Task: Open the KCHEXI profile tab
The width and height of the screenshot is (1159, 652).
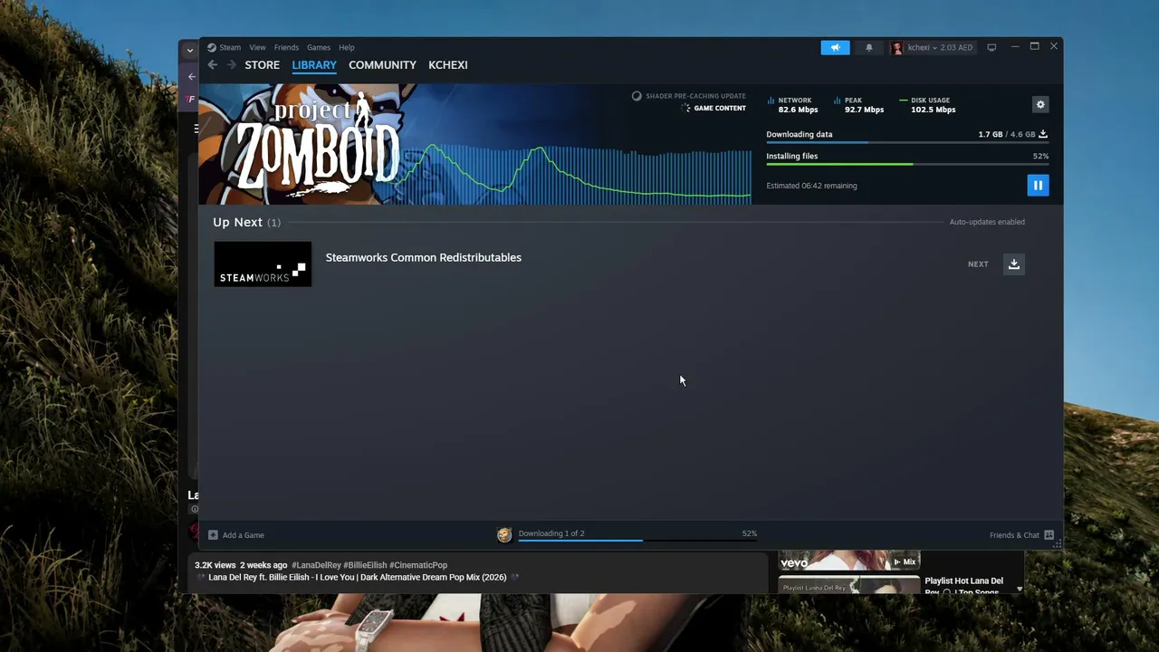Action: tap(448, 65)
